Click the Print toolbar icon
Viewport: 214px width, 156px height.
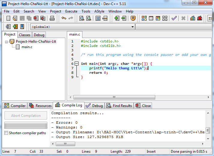click(52, 18)
